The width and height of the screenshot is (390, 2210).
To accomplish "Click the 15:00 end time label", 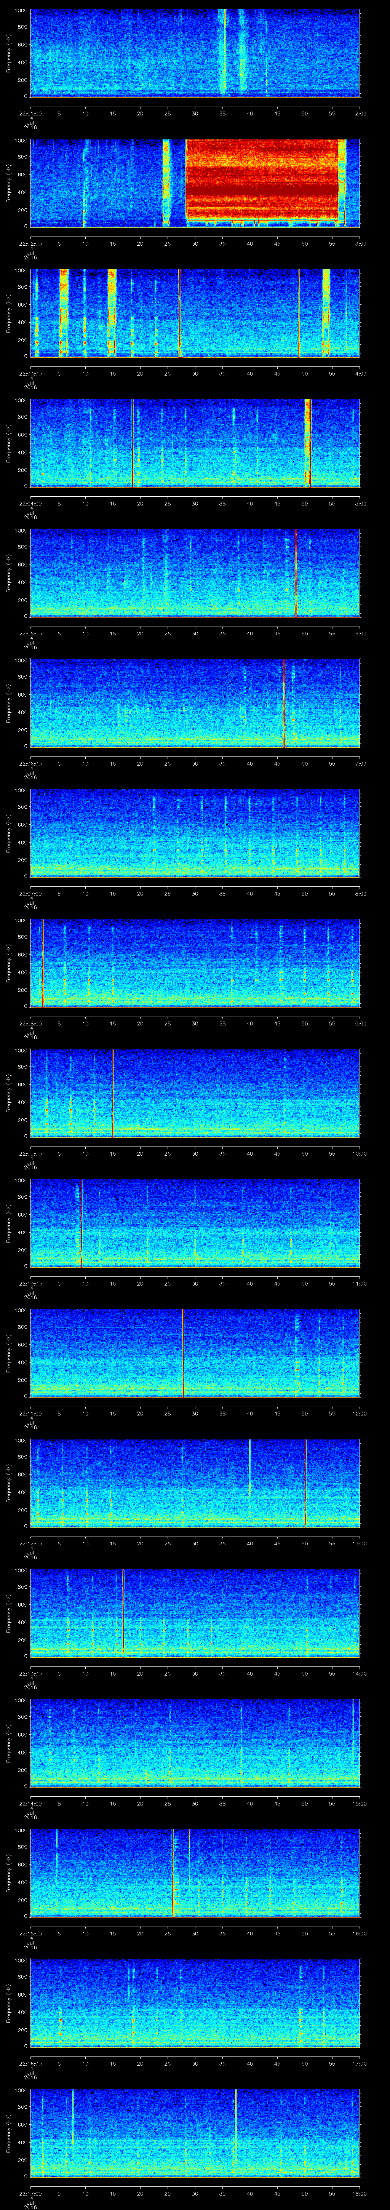I will 359,1802.
